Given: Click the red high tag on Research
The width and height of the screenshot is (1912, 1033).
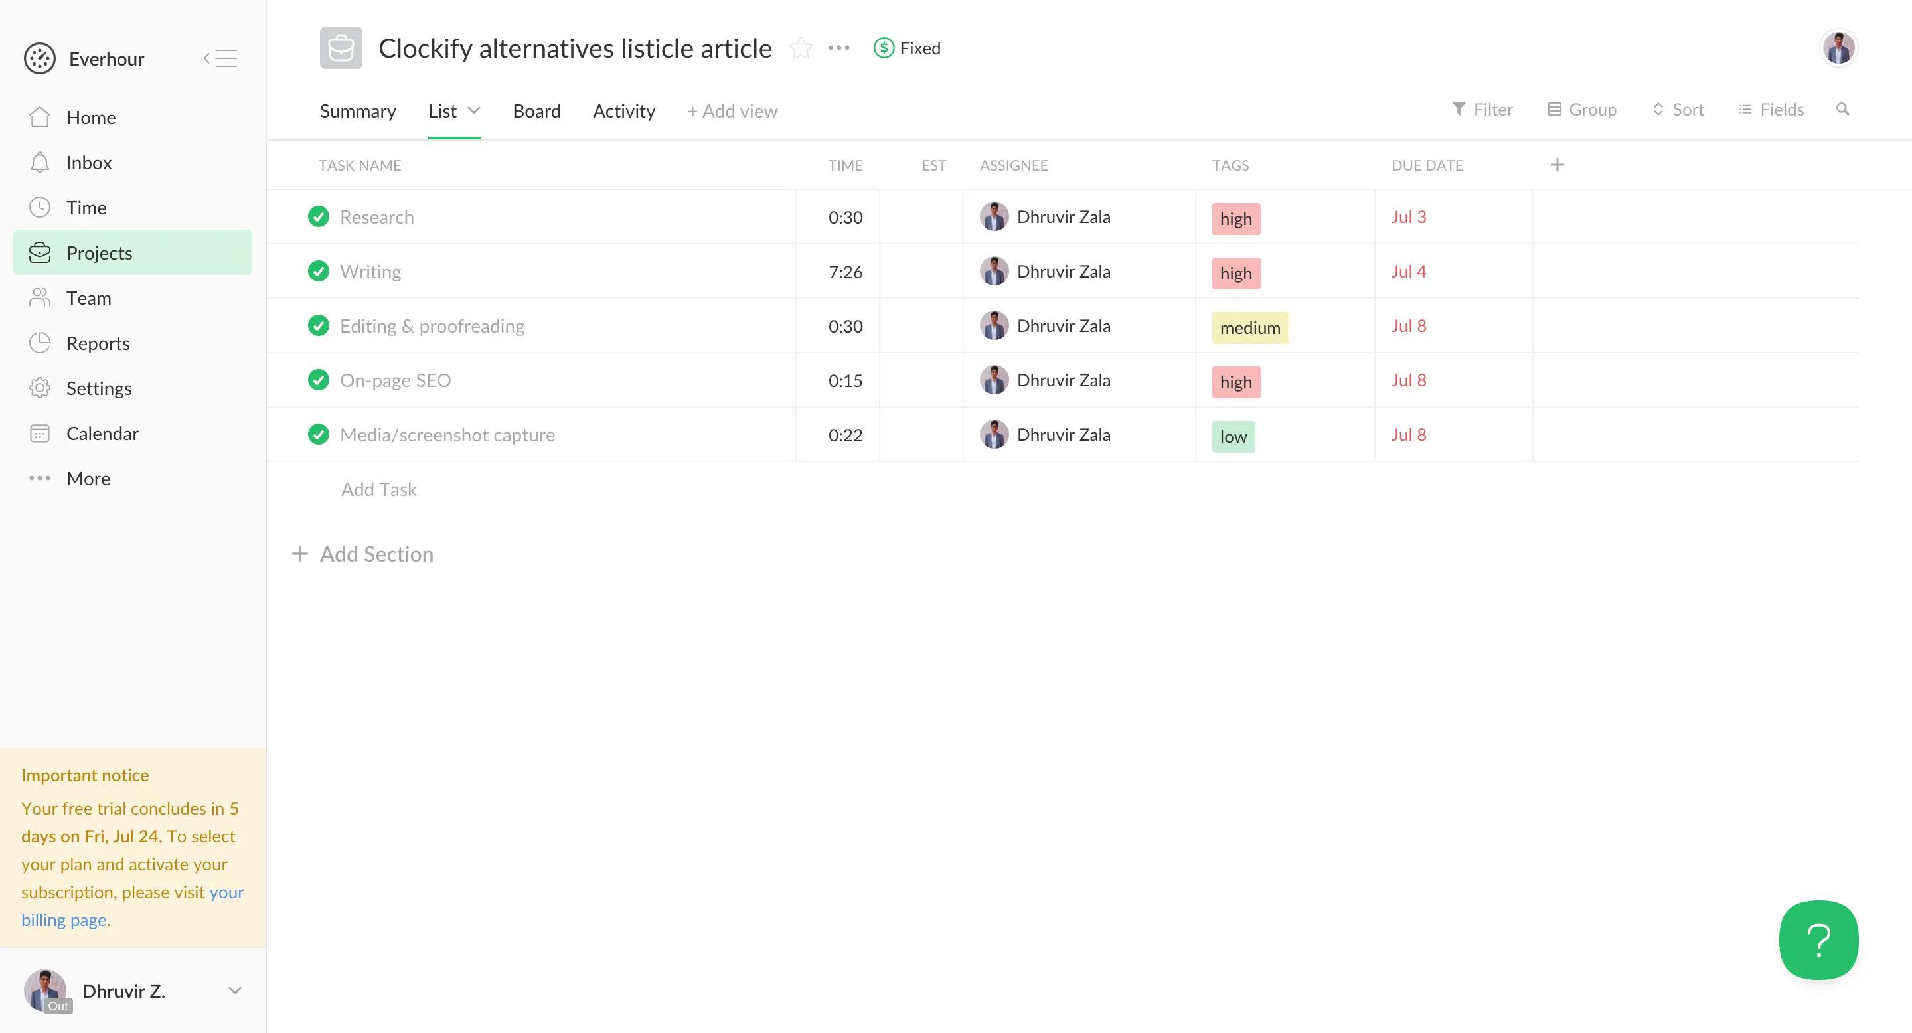Looking at the screenshot, I should pyautogui.click(x=1235, y=219).
